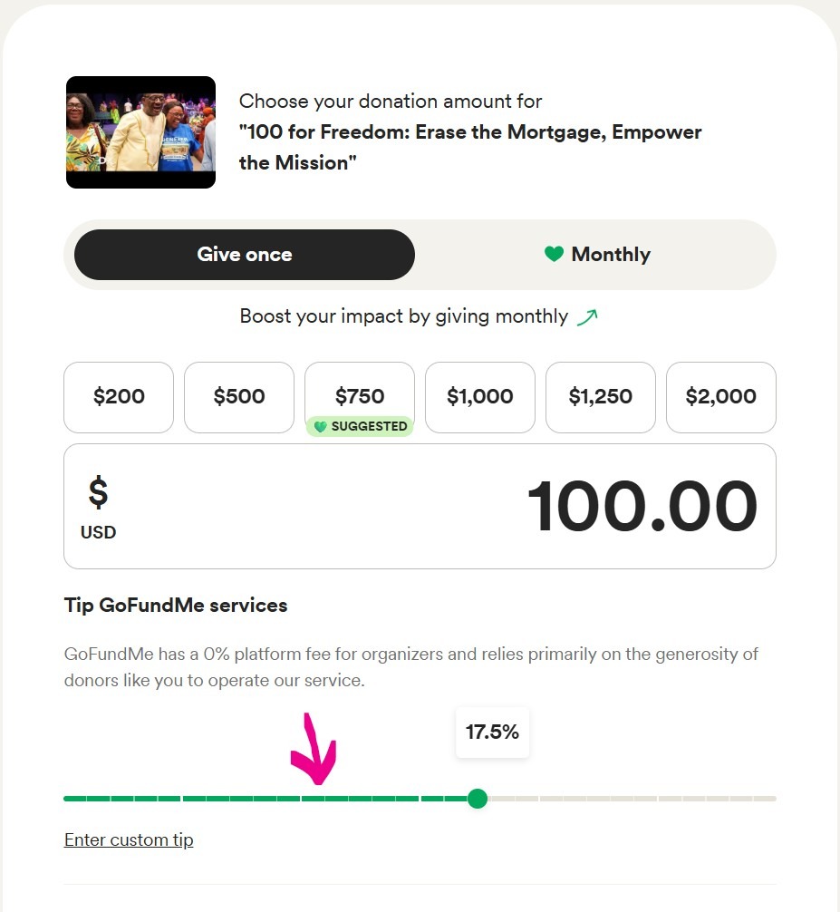
Task: Switch to Monthly donation frequency
Action: pyautogui.click(x=598, y=255)
